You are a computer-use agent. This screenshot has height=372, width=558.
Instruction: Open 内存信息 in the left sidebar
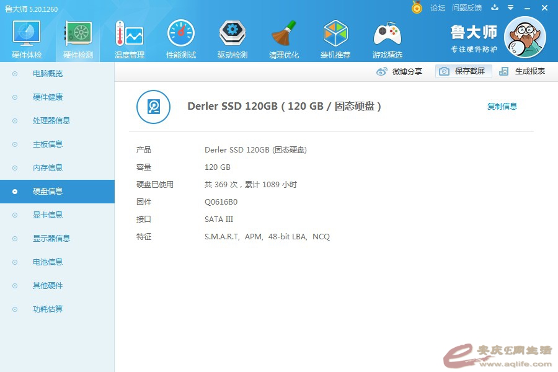click(48, 168)
